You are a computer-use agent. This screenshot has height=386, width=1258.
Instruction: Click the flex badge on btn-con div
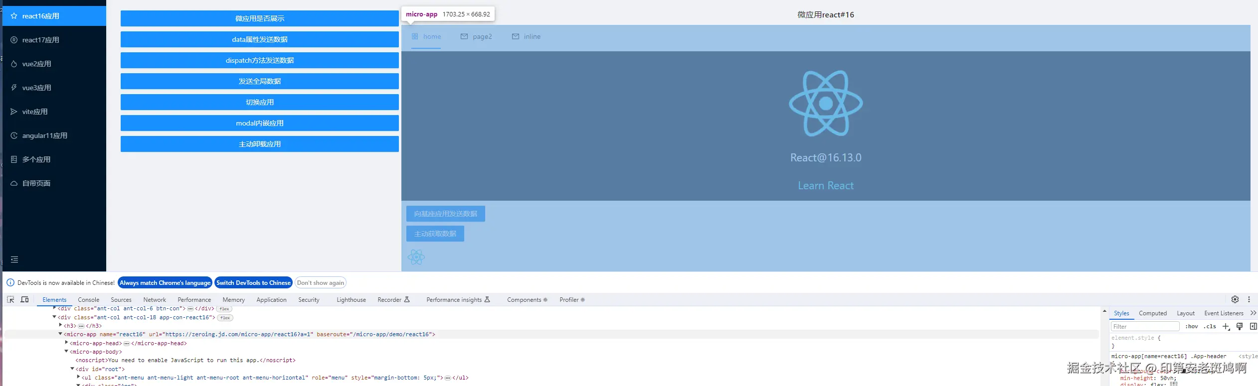pos(224,309)
